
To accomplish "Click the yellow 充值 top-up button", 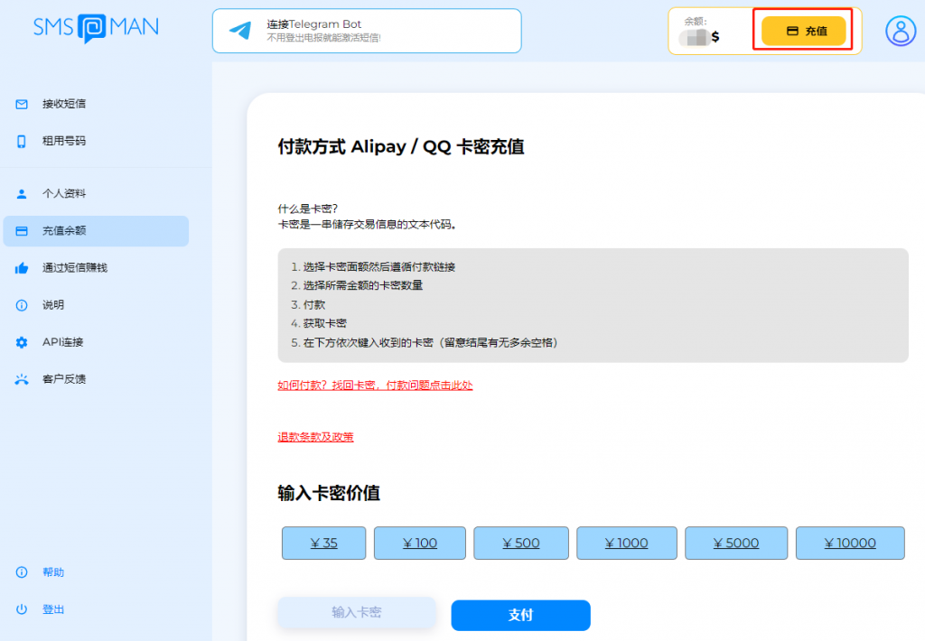I will pos(803,31).
